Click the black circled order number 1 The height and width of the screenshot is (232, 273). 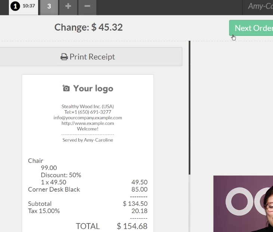[x=15, y=6]
